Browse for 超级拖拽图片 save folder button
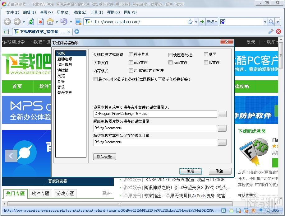The width and height of the screenshot is (285, 216). click(222, 128)
